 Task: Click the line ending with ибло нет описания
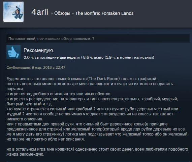(45, 139)
